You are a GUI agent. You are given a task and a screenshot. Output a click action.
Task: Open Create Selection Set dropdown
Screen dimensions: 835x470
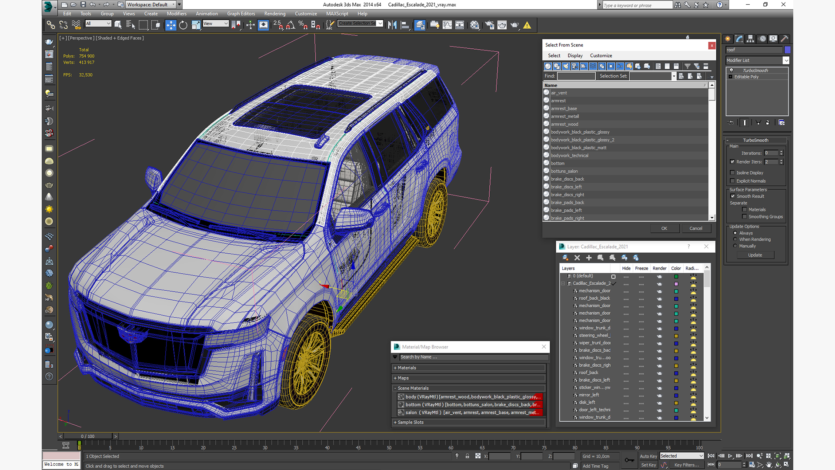click(361, 23)
